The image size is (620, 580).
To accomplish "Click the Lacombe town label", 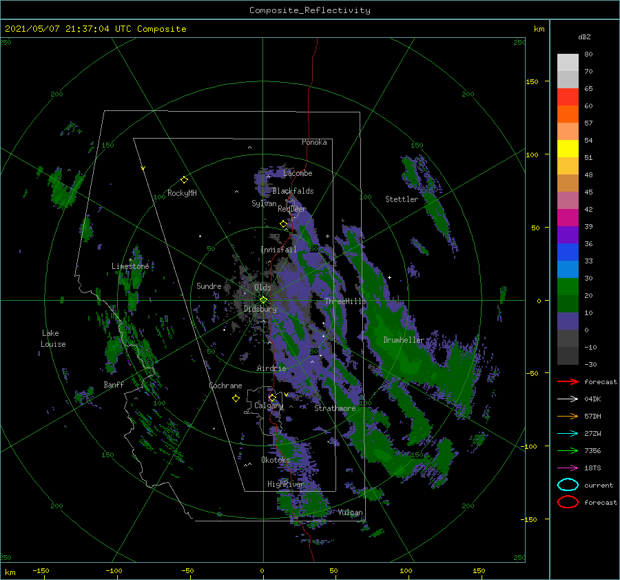I will [x=298, y=173].
